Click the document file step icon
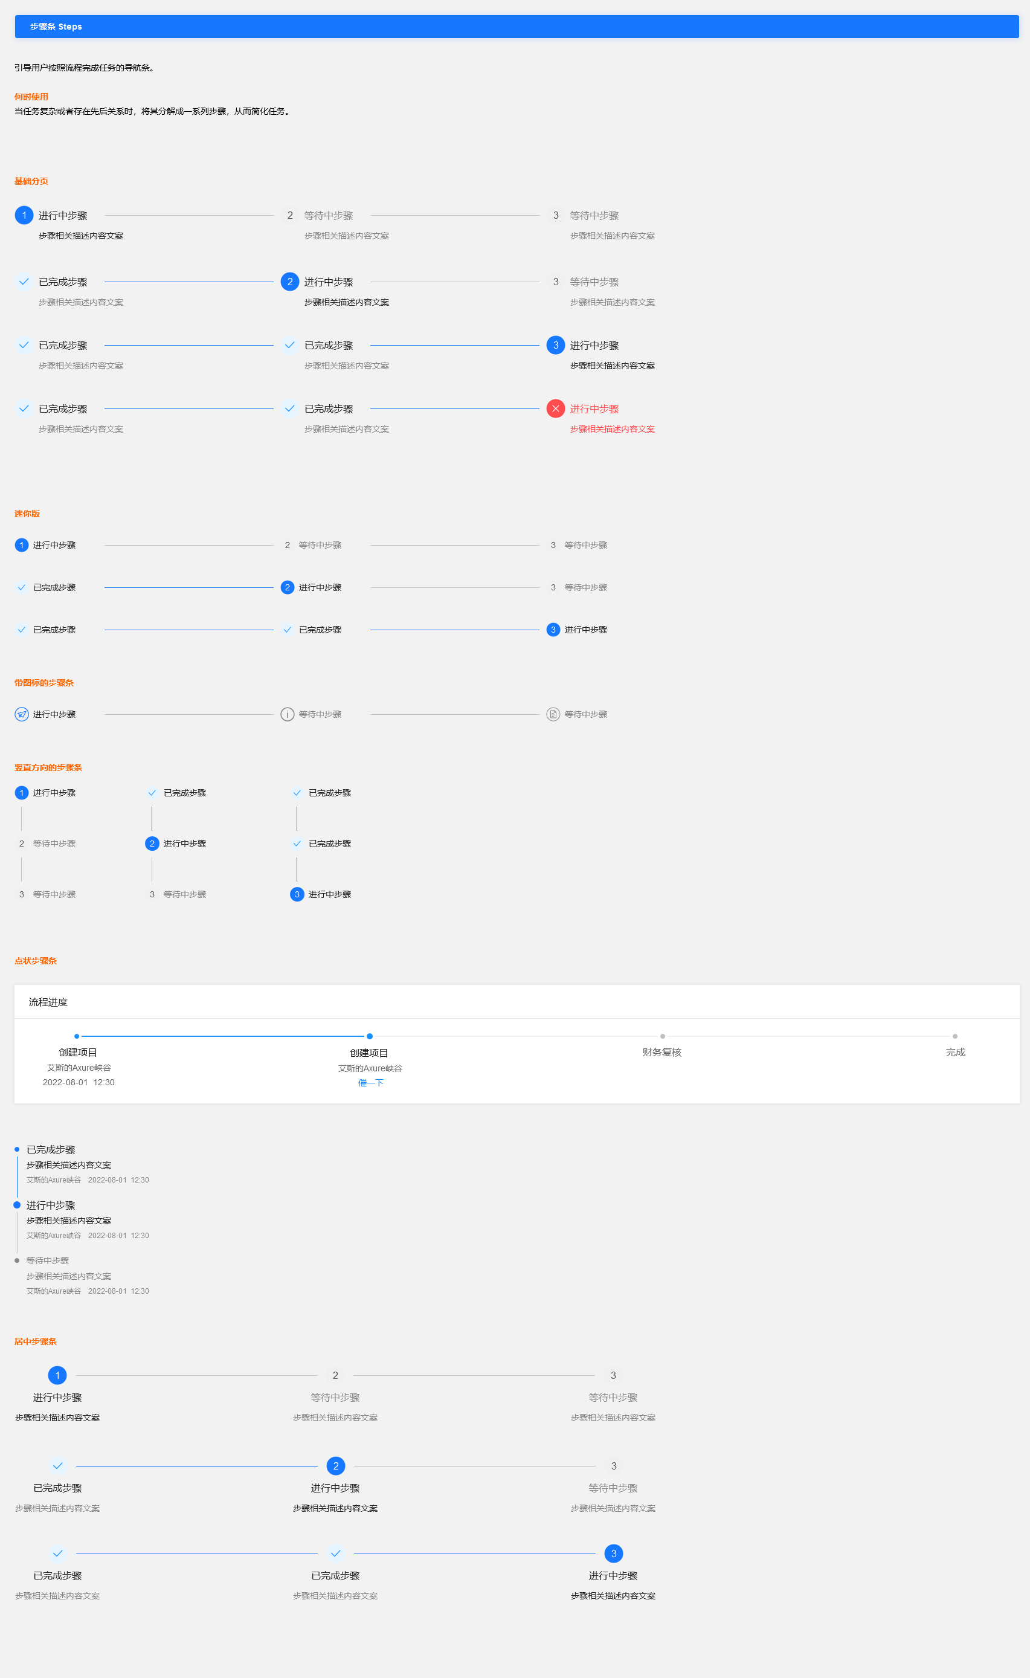 pos(553,714)
